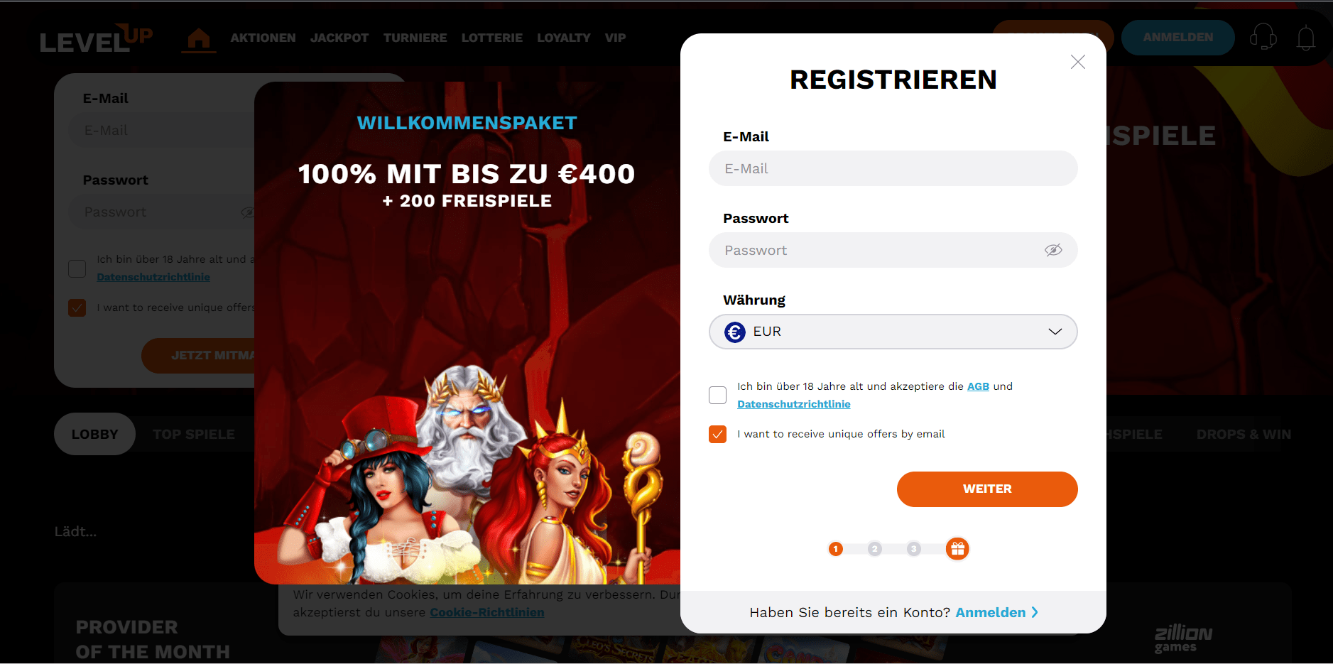Viewport: 1333px width, 664px height.
Task: Check the over 18 years agreement checkbox
Action: pyautogui.click(x=718, y=395)
